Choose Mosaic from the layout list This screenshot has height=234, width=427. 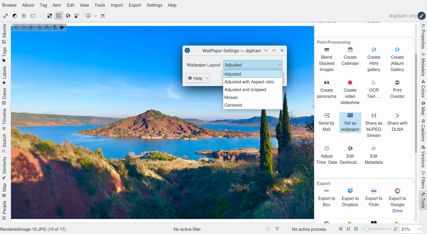point(231,97)
